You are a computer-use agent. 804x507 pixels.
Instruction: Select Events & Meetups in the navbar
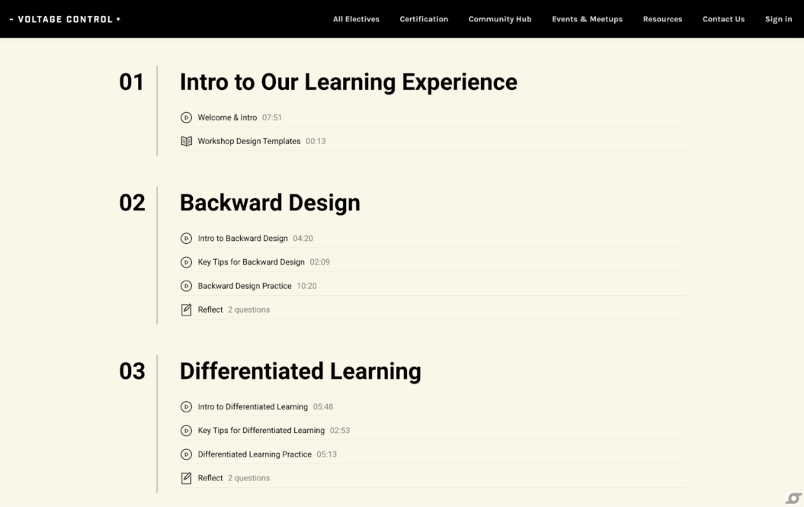pyautogui.click(x=587, y=19)
